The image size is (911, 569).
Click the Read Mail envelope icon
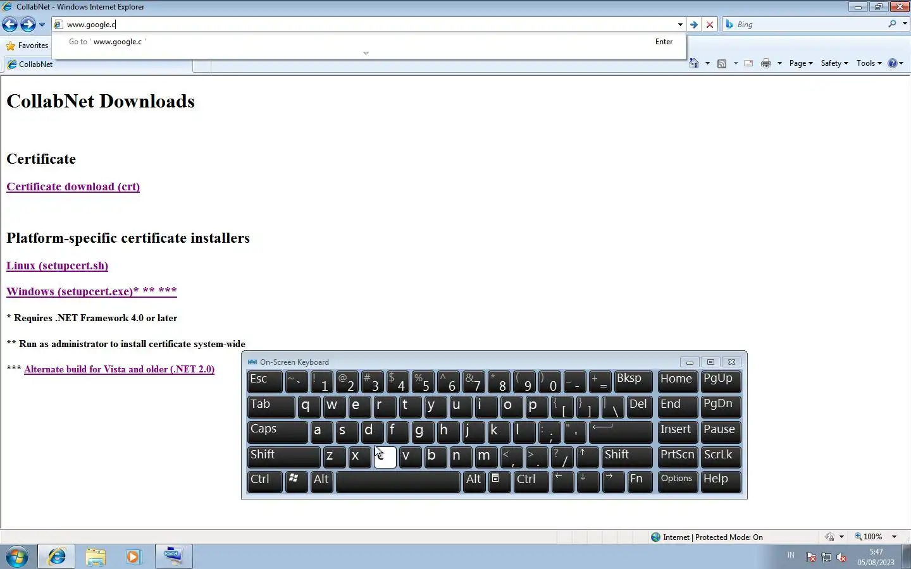coord(748,63)
